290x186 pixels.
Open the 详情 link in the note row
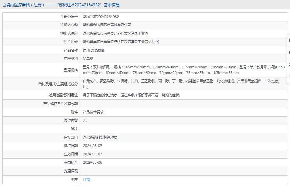coord(86,179)
